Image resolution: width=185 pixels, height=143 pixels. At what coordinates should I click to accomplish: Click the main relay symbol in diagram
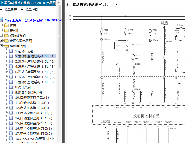(x=122, y=45)
